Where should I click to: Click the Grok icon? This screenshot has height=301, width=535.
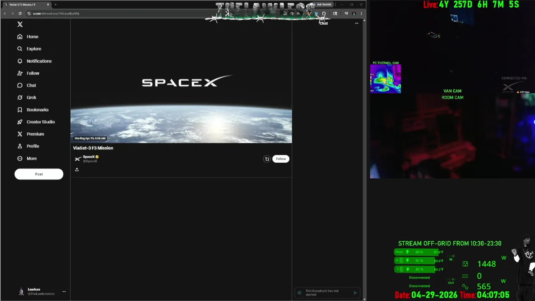(x=20, y=97)
